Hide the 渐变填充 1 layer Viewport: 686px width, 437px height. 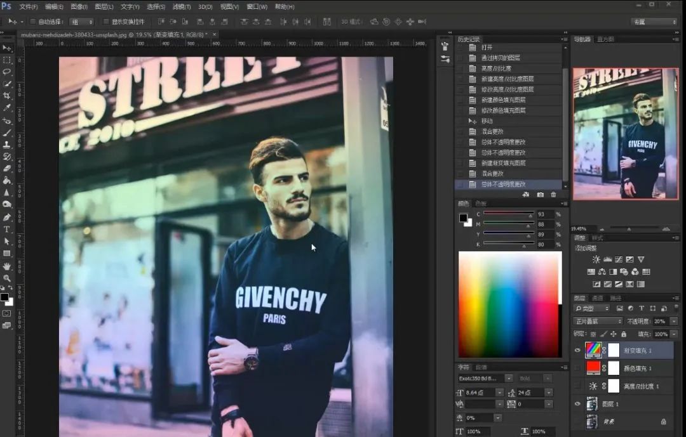[x=577, y=351]
